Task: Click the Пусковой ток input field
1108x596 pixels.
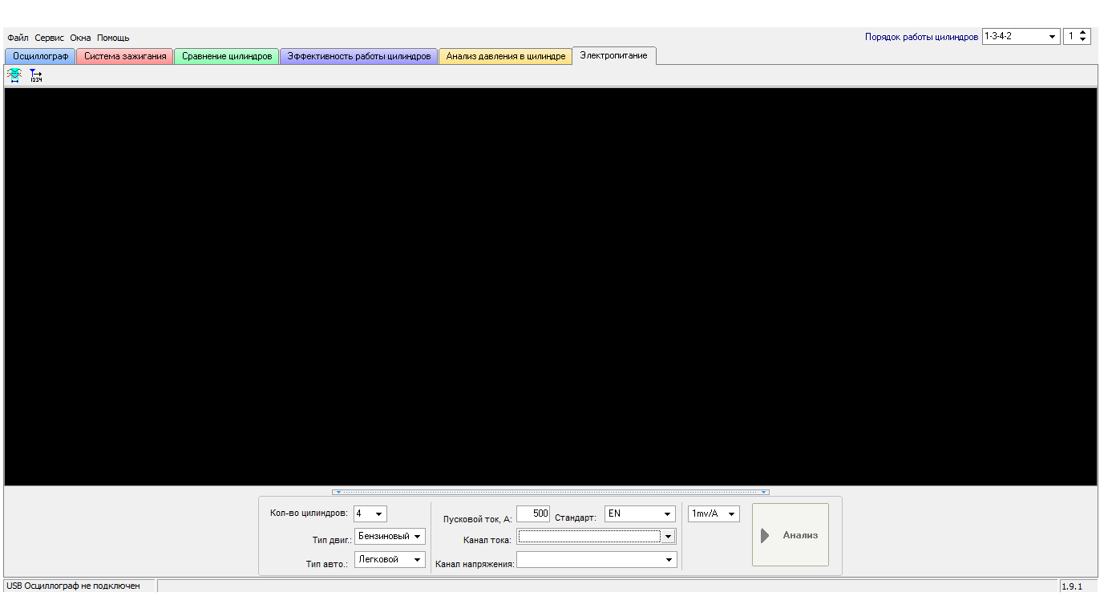Action: click(533, 513)
